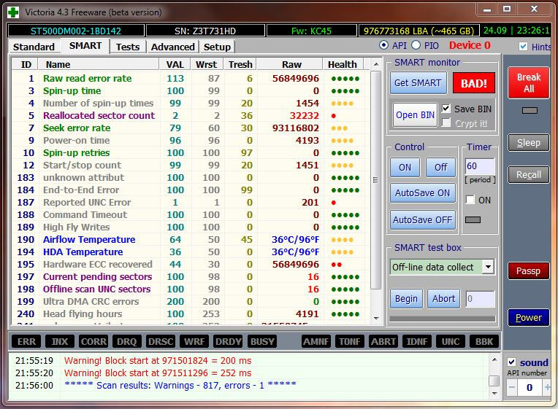
Task: Turn SMART control ON
Action: pyautogui.click(x=405, y=168)
